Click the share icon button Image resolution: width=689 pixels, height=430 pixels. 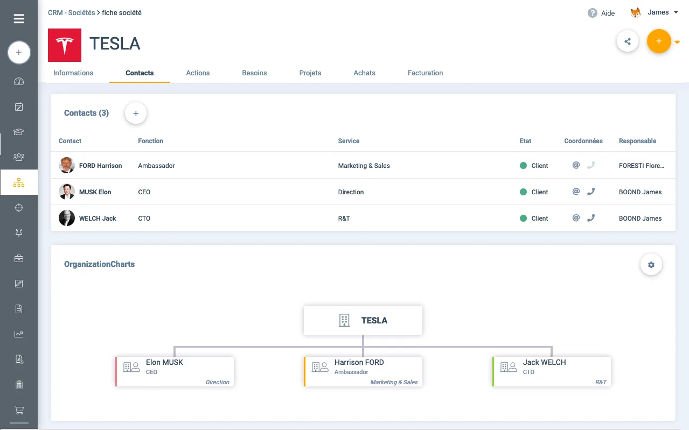pos(628,41)
